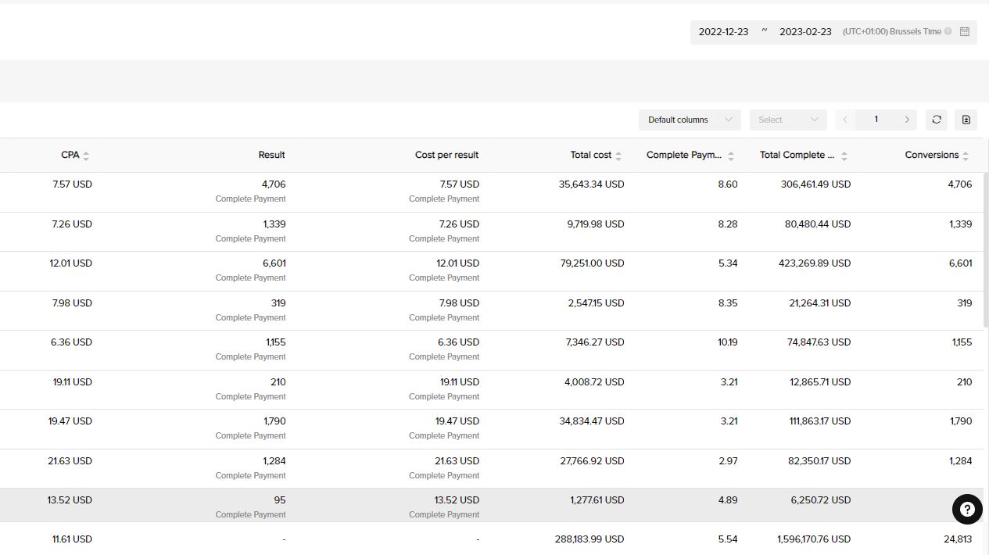The height and width of the screenshot is (555, 989).
Task: Click the timezone info icon beside Brussels Time
Action: click(948, 32)
